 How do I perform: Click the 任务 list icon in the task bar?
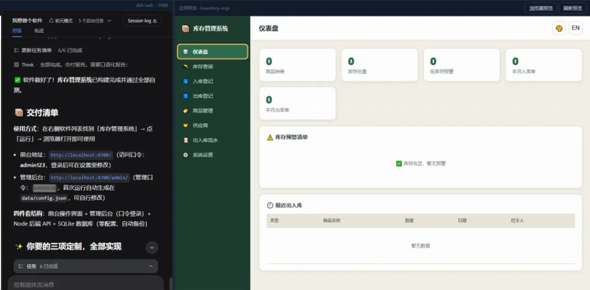click(21, 266)
